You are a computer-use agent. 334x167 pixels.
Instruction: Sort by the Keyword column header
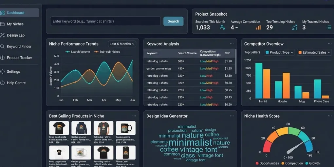[152, 53]
